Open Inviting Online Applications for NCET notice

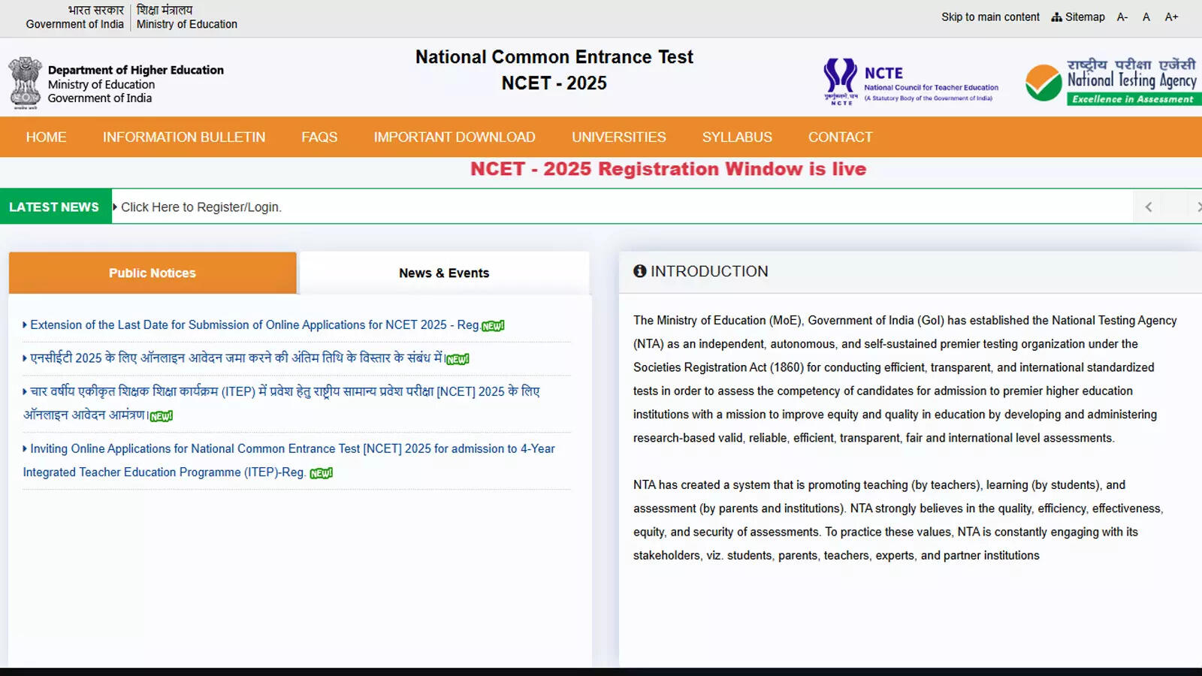[x=288, y=460]
